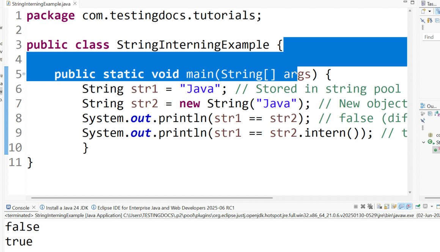Click the Clear Console icon

tap(379, 207)
